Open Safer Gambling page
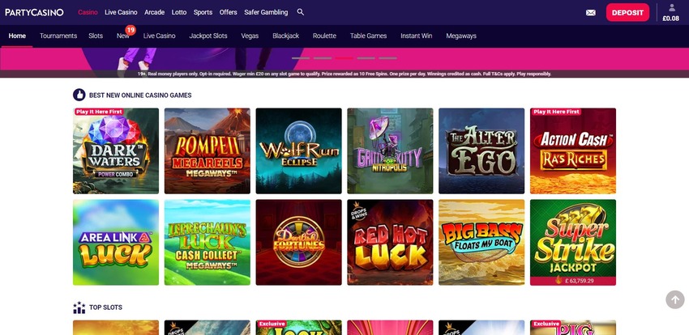This screenshot has height=335, width=689. click(266, 12)
